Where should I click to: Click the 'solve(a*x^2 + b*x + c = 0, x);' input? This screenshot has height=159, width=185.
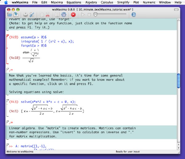pos(48,102)
